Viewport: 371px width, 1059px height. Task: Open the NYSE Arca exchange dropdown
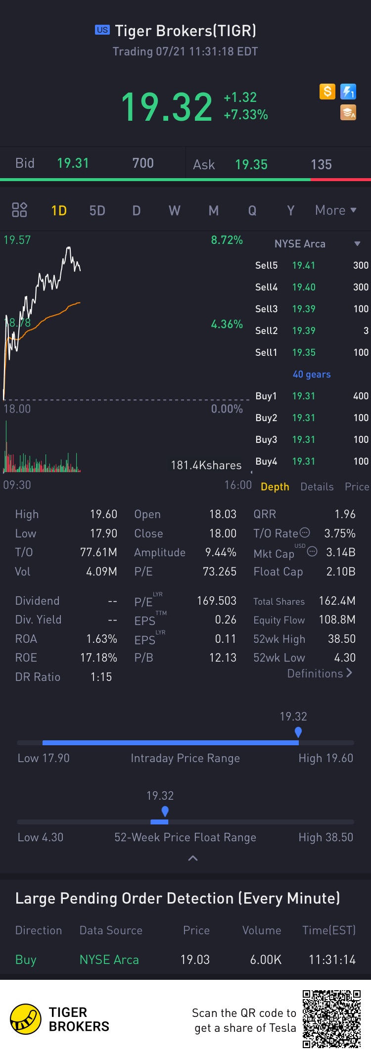tap(317, 244)
